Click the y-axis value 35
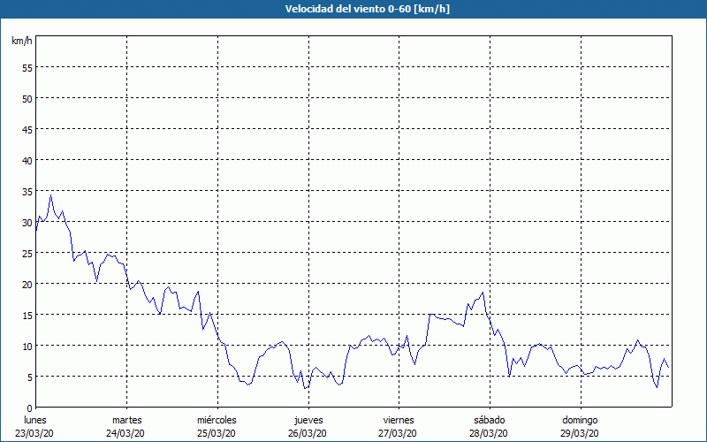The width and height of the screenshot is (707, 442). 27,191
